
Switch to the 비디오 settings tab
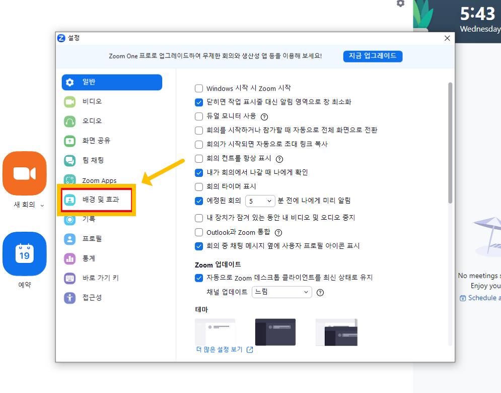pyautogui.click(x=112, y=102)
